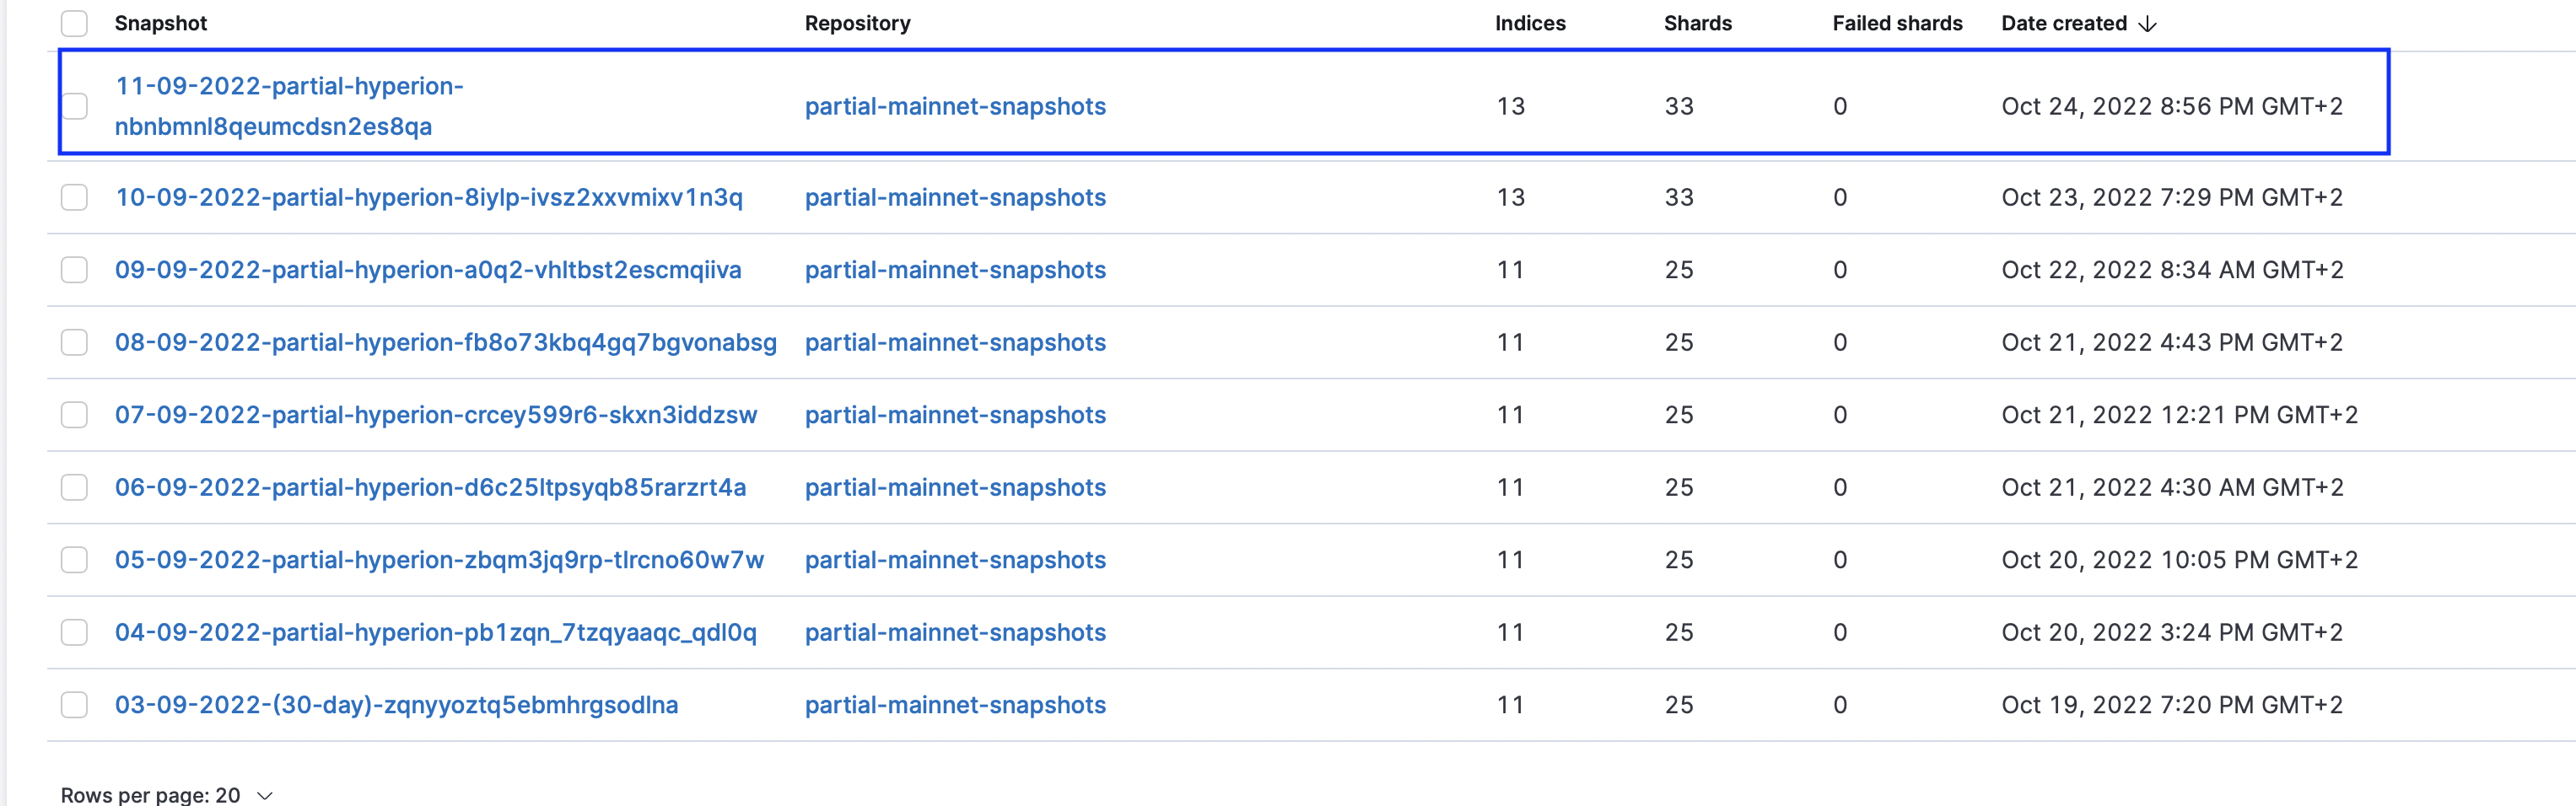2576x806 pixels.
Task: Sort by Failed shards column header
Action: [x=1897, y=23]
